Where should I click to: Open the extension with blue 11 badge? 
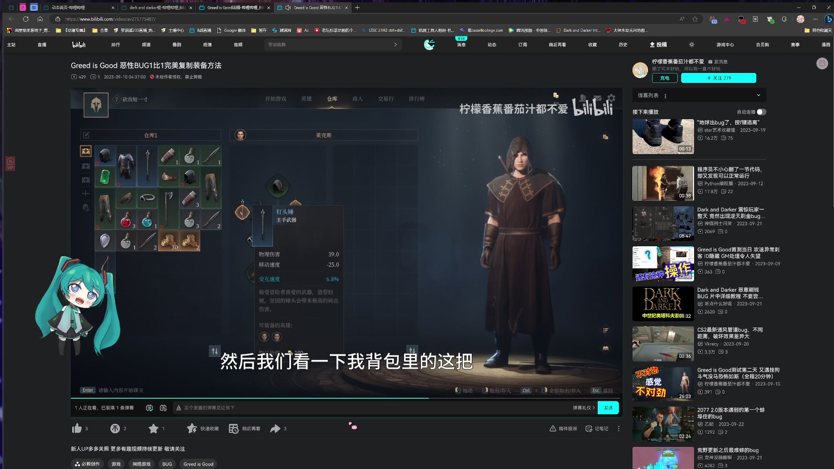pos(713,19)
